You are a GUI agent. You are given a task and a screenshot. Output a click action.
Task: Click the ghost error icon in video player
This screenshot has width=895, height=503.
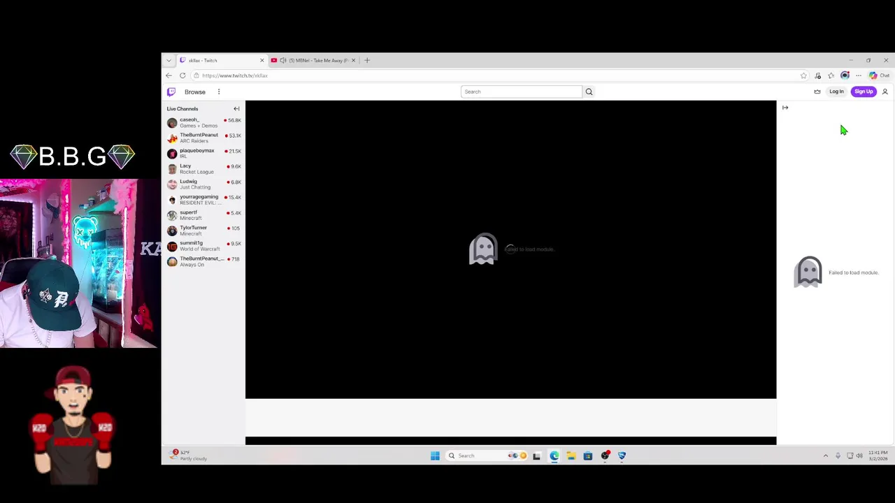click(x=483, y=249)
